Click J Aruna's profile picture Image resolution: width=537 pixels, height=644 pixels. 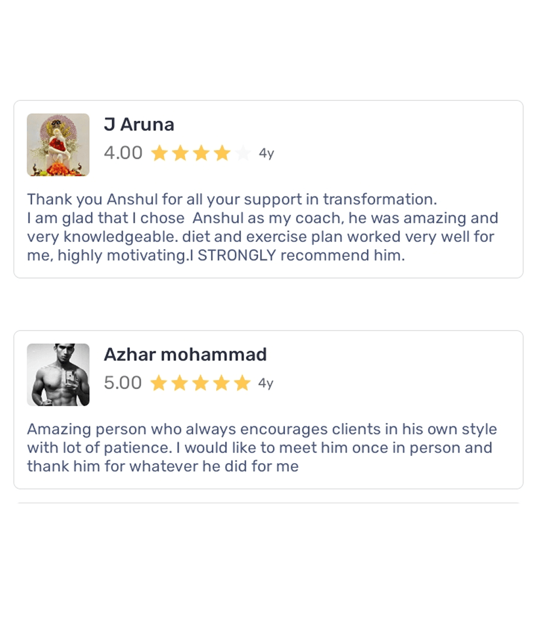pos(58,144)
